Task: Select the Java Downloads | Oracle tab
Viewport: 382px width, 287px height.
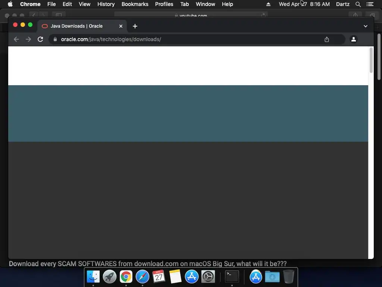Action: 82,26
